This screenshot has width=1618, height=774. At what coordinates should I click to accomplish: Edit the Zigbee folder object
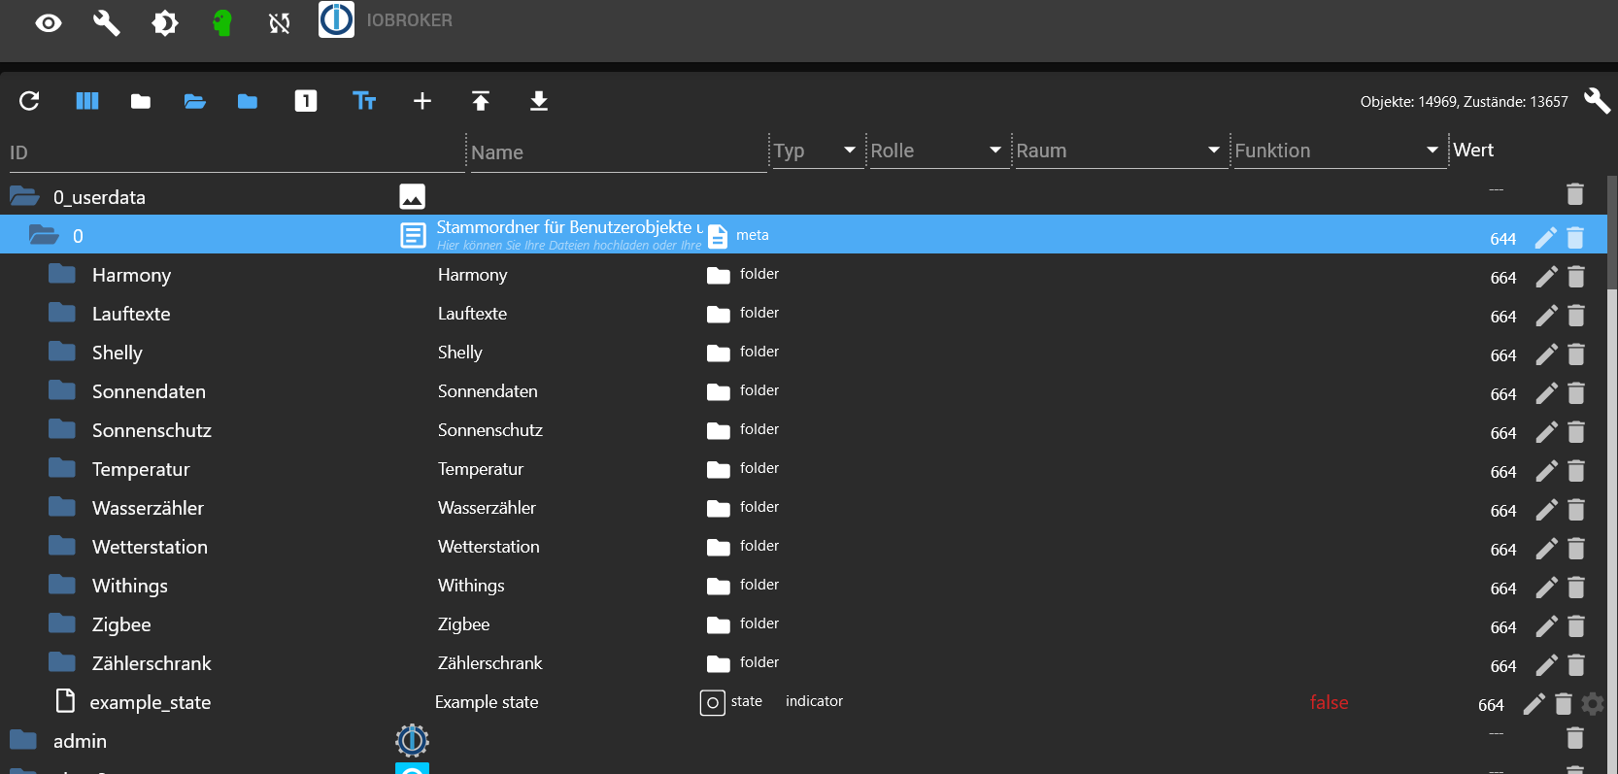click(x=1546, y=626)
